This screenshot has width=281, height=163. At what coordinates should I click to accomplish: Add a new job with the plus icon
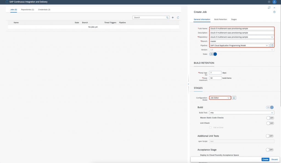click(x=173, y=17)
